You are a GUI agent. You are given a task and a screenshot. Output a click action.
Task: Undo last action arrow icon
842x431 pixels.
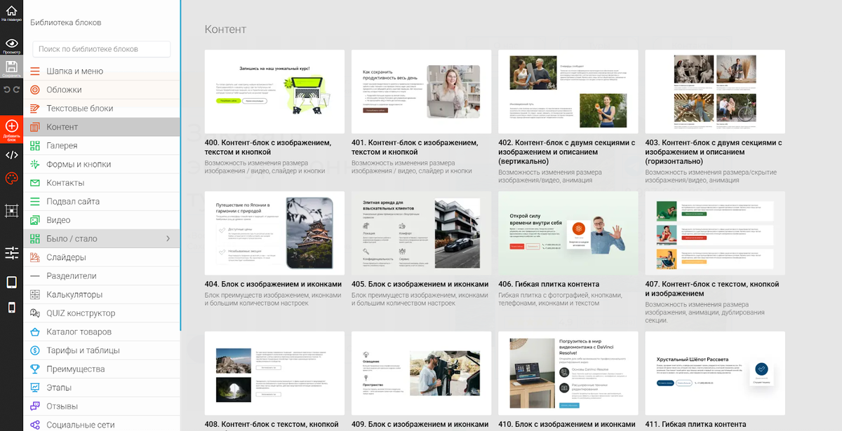7,90
